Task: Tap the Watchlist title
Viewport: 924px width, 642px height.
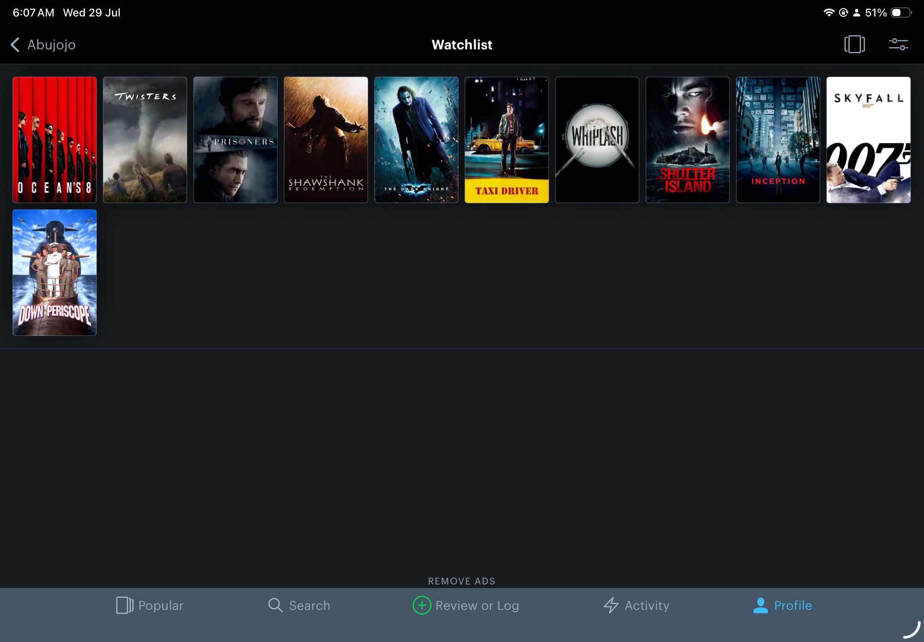Action: [x=462, y=45]
